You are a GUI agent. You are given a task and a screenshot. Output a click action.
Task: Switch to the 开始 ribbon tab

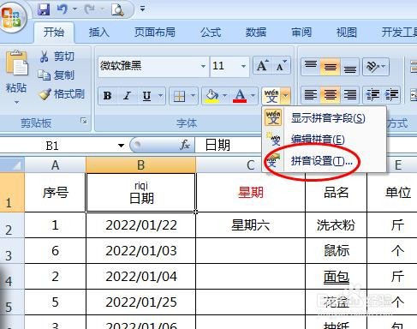pos(54,33)
